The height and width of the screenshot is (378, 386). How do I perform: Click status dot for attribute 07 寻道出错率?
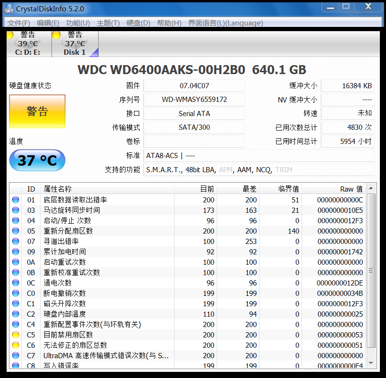[16, 241]
